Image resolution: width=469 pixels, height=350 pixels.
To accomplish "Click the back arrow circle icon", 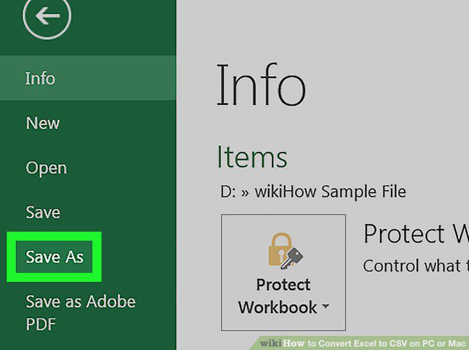I will [47, 15].
